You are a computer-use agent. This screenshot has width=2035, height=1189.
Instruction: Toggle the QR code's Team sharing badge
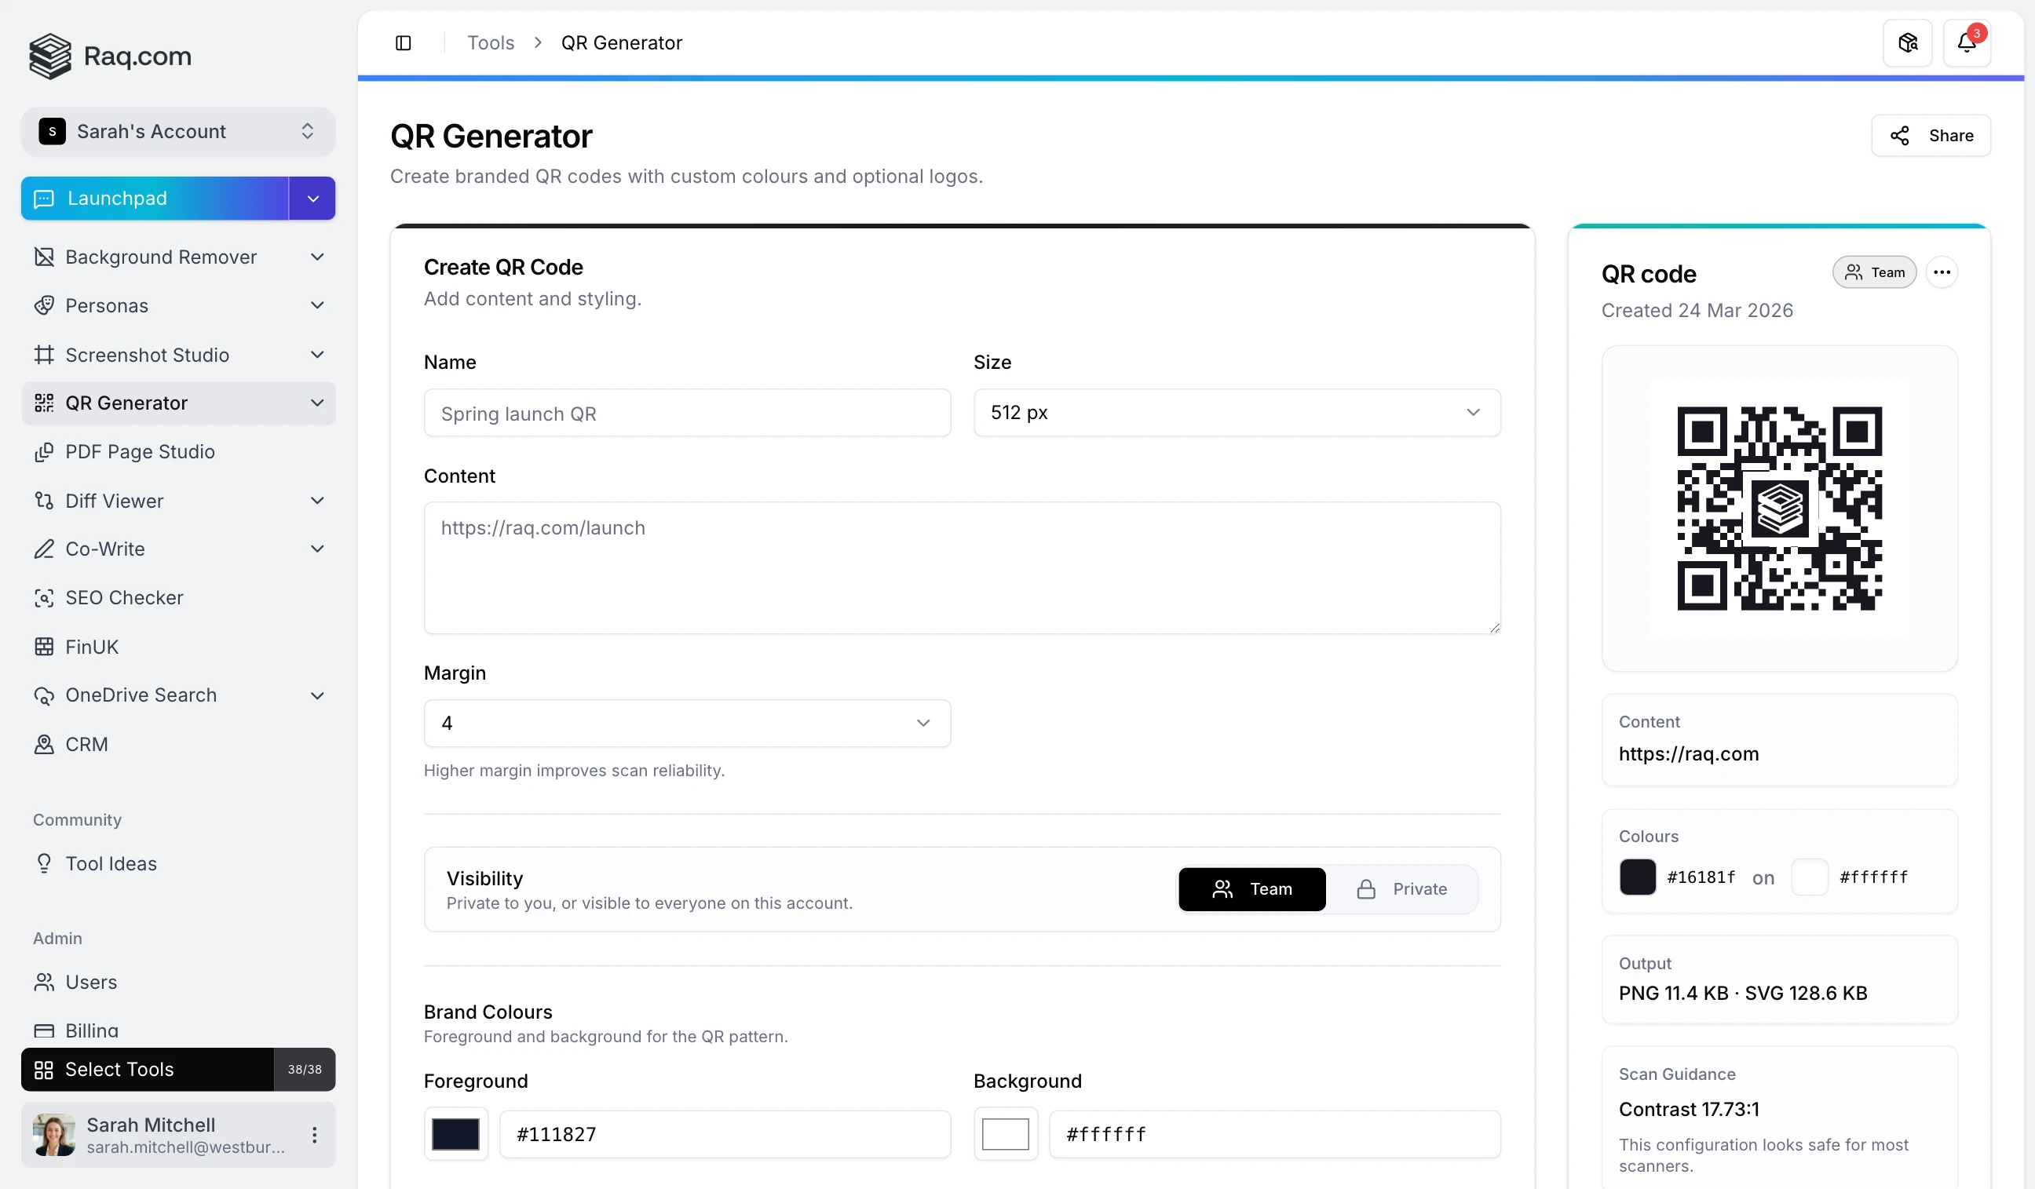coord(1874,272)
